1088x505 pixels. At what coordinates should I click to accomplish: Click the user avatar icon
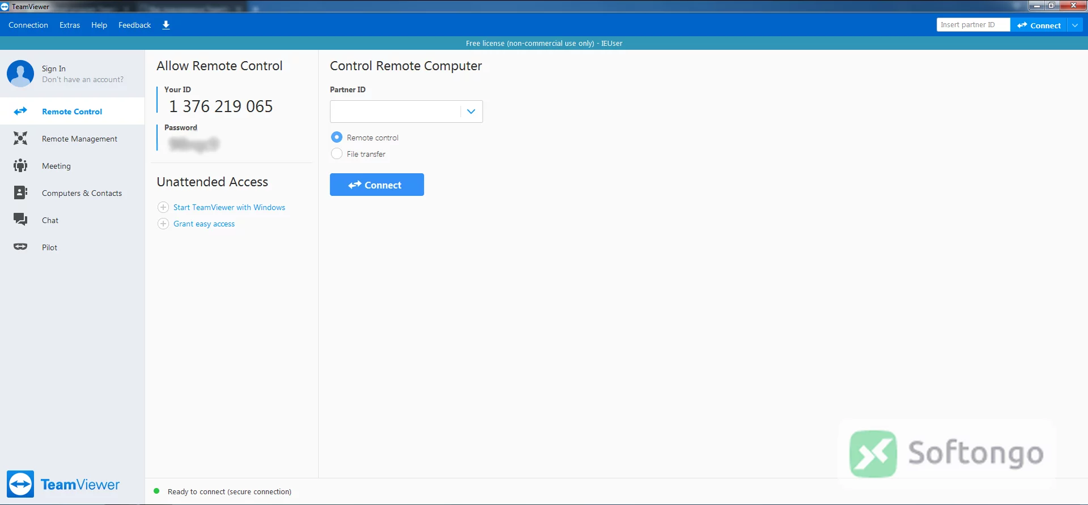tap(20, 74)
